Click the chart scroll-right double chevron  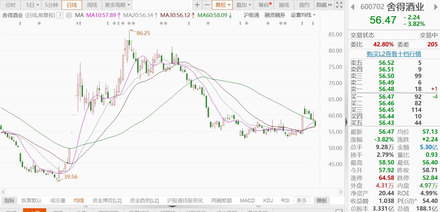[x=341, y=192]
